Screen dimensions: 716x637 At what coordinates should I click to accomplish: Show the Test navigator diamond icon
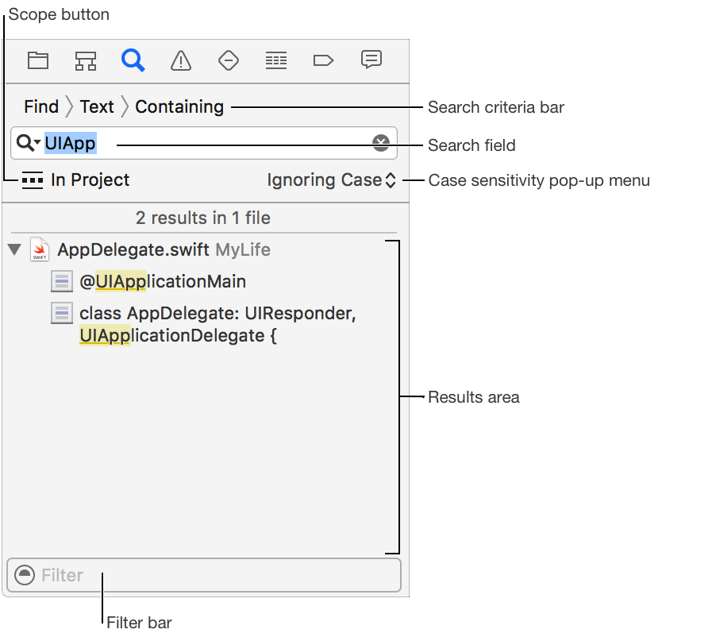click(x=229, y=60)
